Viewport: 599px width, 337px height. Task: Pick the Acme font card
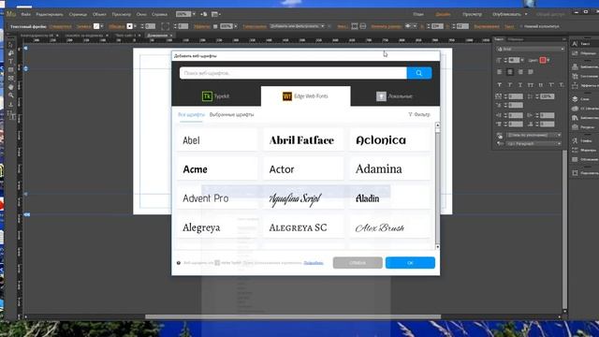coord(217,169)
